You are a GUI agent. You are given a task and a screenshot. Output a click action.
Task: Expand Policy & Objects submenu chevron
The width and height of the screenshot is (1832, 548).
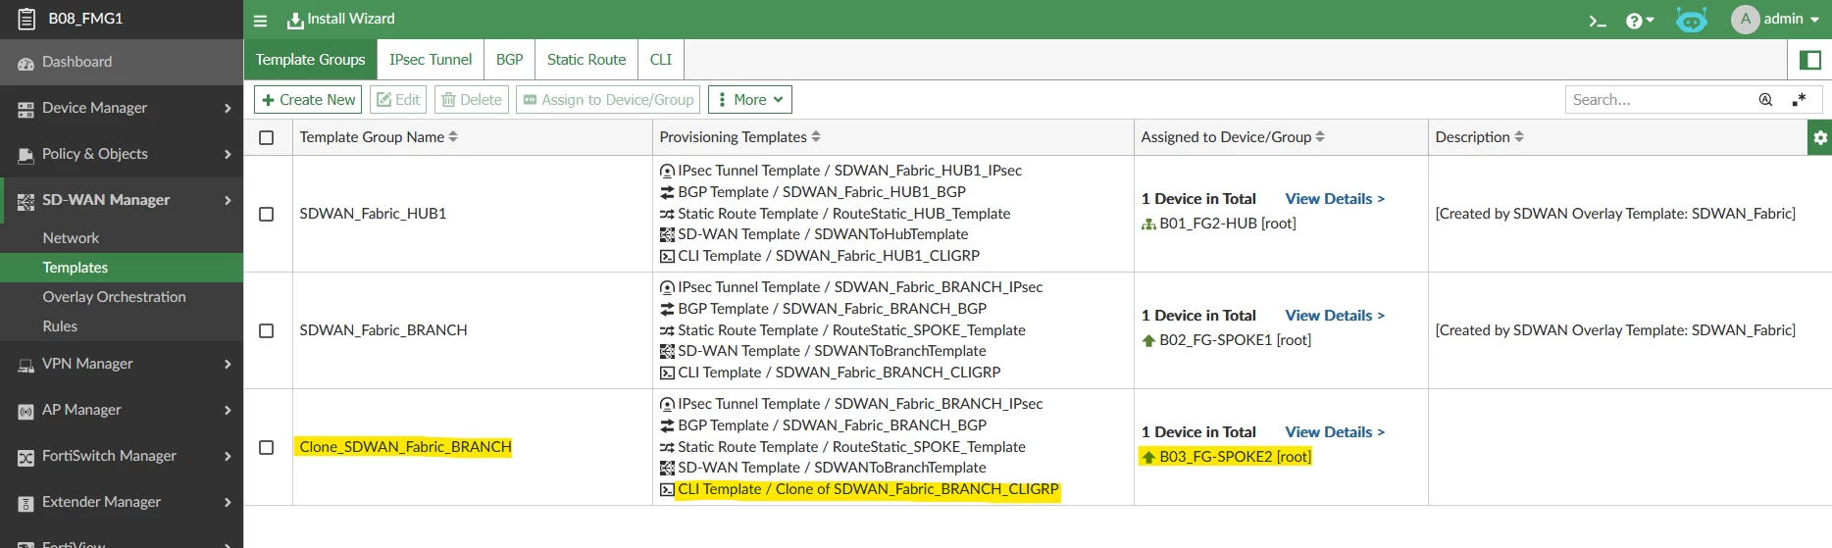pyautogui.click(x=228, y=154)
